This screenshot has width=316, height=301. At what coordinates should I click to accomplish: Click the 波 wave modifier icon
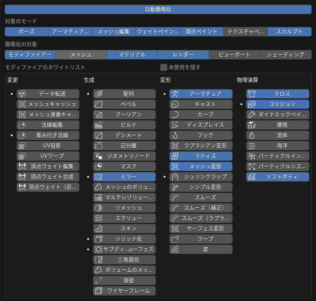[175, 250]
